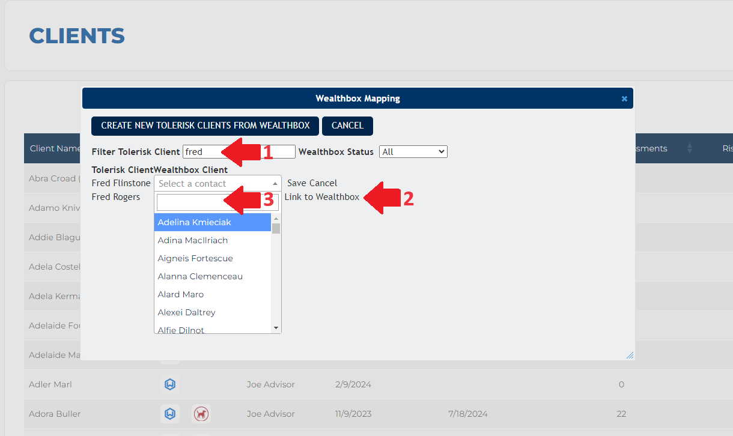Click the column sort arrows icon
The height and width of the screenshot is (436, 733).
tap(689, 148)
